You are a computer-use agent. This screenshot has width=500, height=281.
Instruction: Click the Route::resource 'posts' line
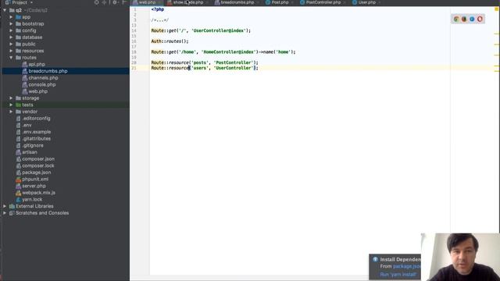205,62
